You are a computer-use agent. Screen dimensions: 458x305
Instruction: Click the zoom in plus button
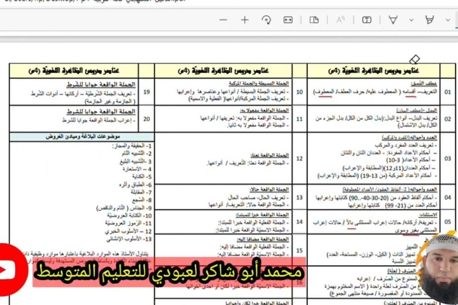tap(245, 20)
